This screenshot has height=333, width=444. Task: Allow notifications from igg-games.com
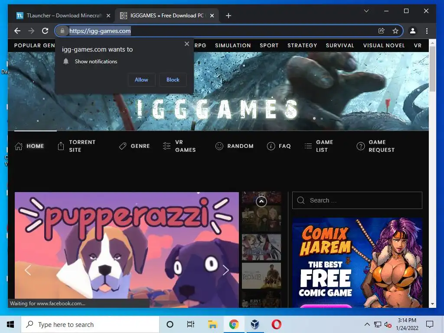click(x=141, y=80)
